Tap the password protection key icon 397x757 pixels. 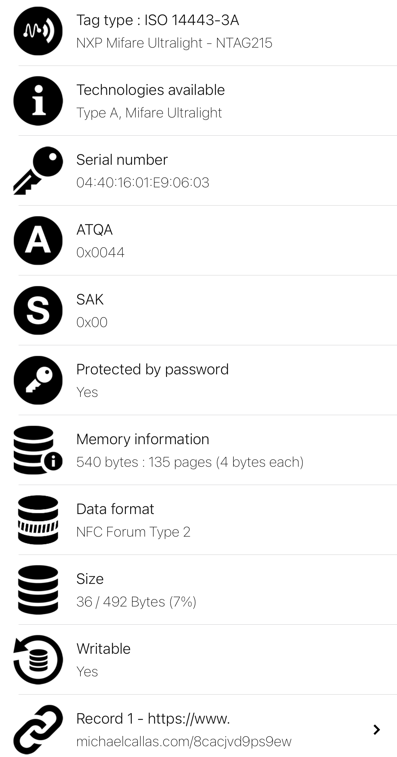(x=38, y=380)
